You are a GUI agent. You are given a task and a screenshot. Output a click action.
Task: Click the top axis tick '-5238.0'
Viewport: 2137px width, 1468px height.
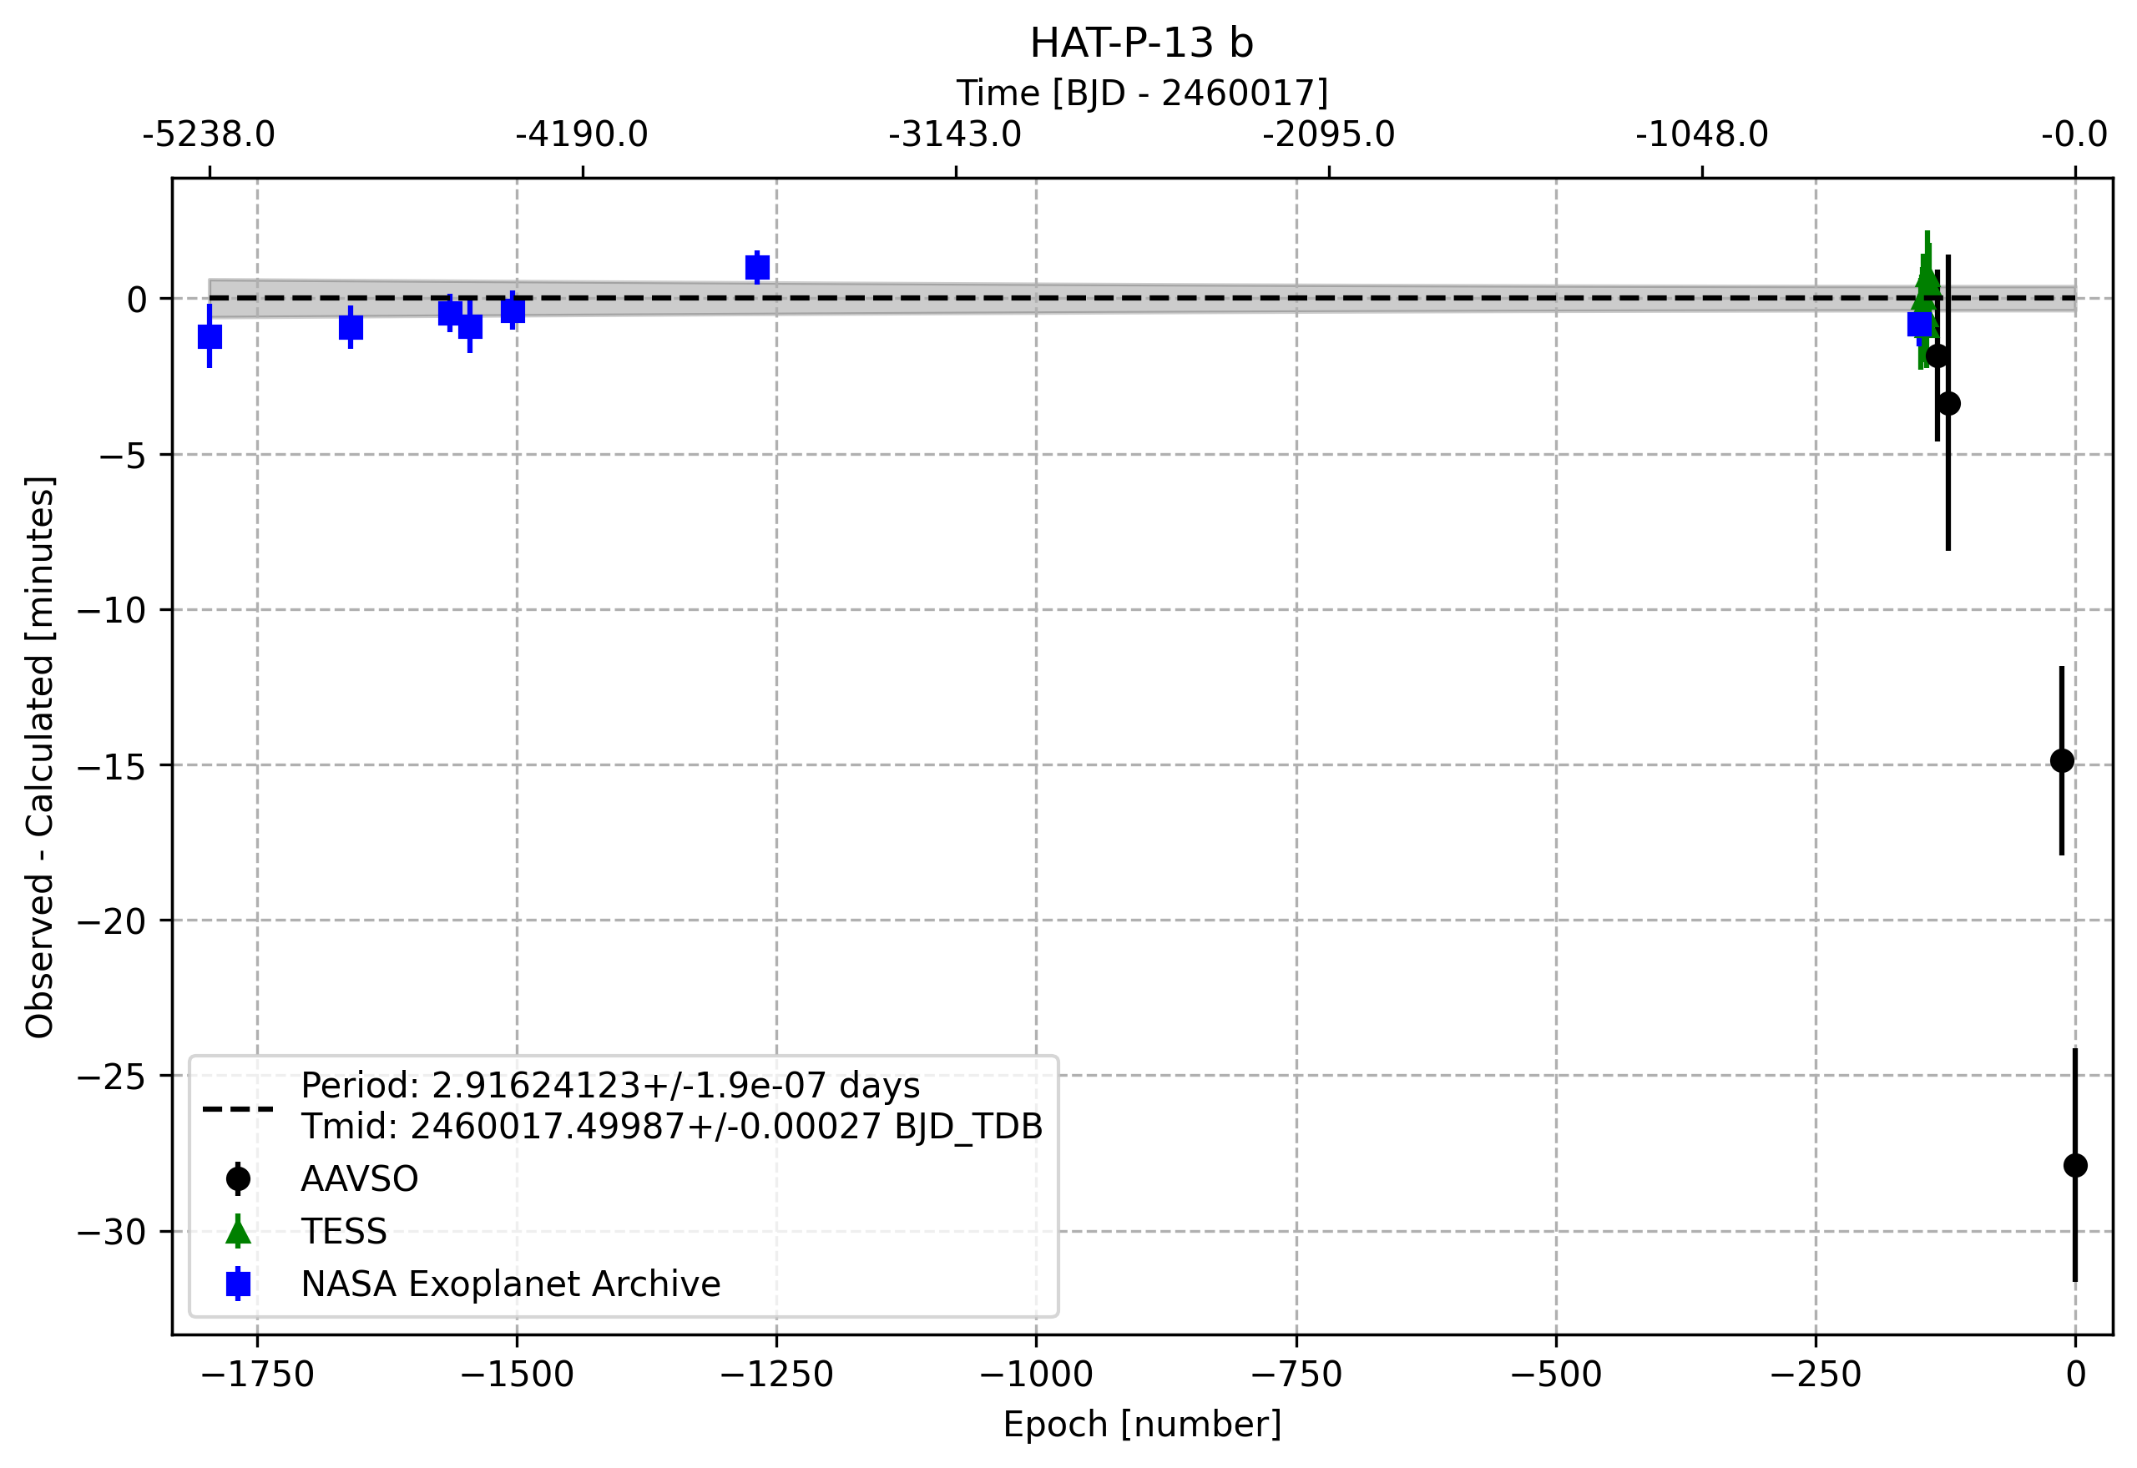click(209, 135)
